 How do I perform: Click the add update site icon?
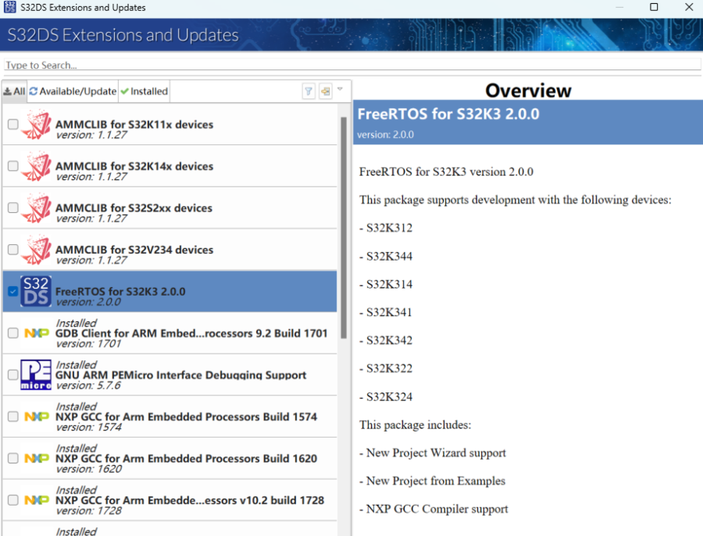coord(326,91)
